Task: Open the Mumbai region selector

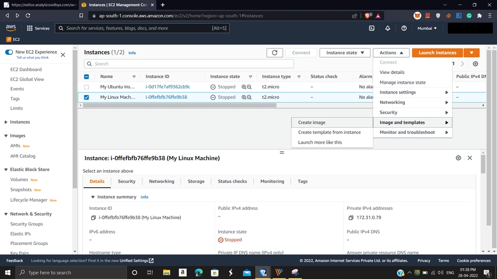Action: 427,28
